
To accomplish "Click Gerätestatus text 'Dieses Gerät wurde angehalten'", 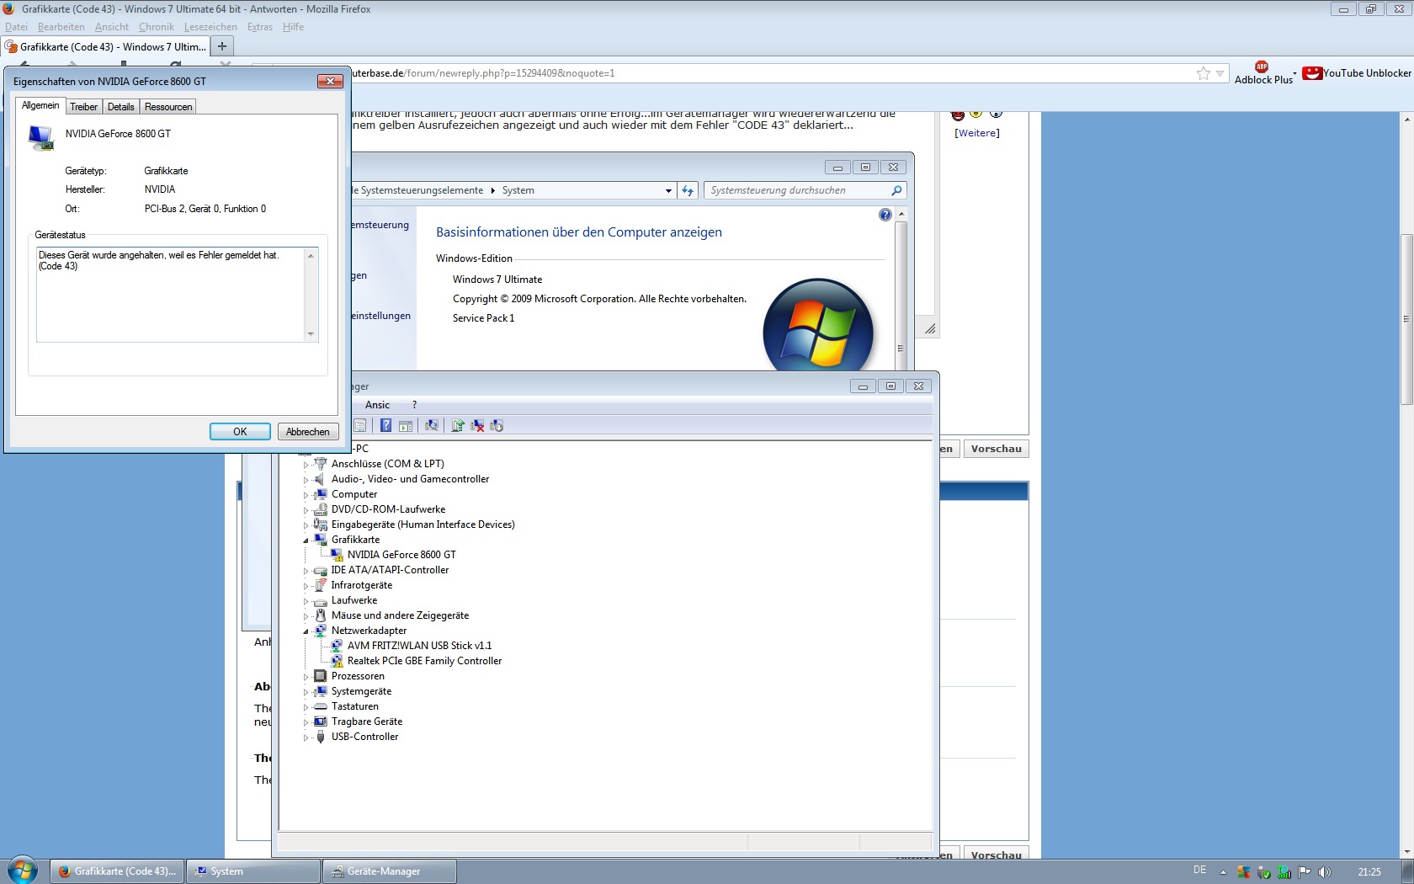I will [x=158, y=255].
